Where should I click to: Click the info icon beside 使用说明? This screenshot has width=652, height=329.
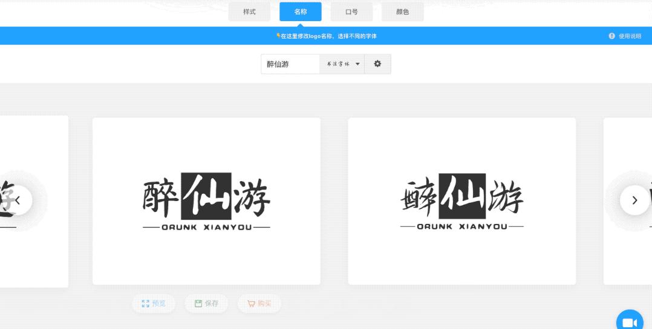(611, 36)
